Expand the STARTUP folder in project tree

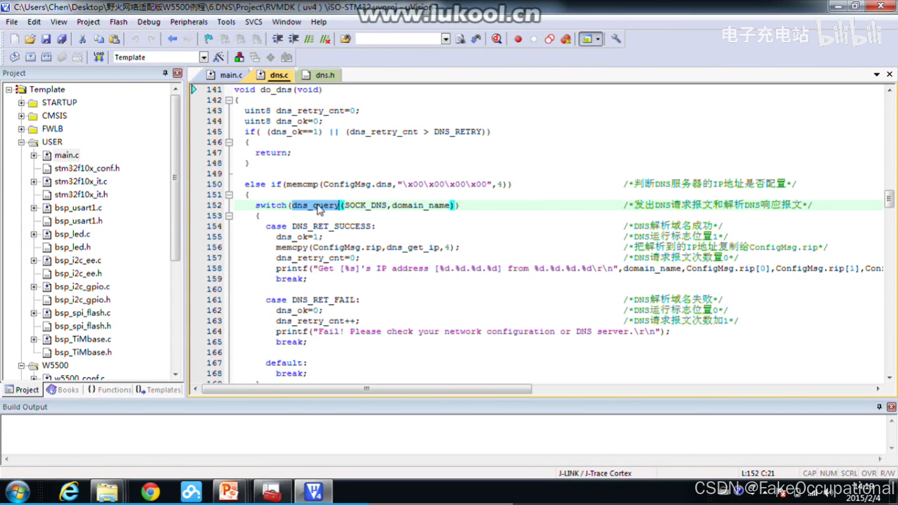coord(21,102)
